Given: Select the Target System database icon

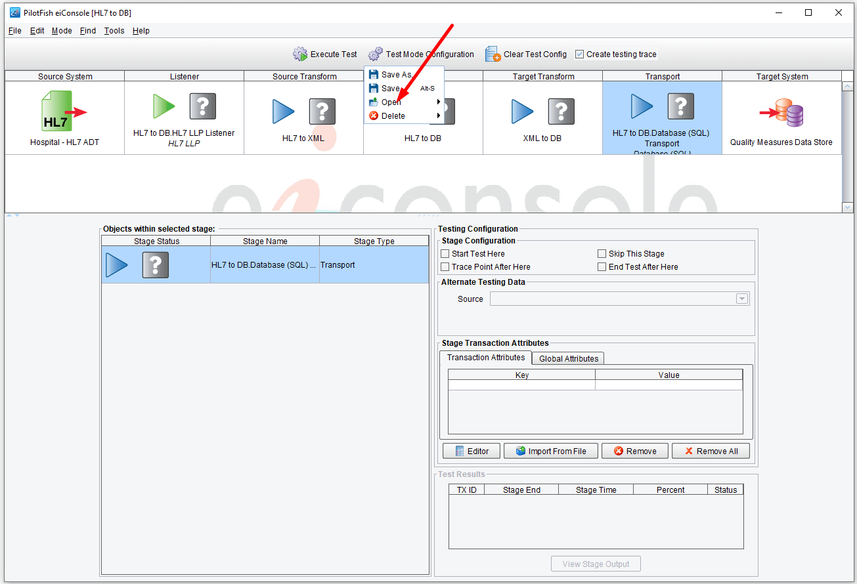Looking at the screenshot, I should click(781, 113).
